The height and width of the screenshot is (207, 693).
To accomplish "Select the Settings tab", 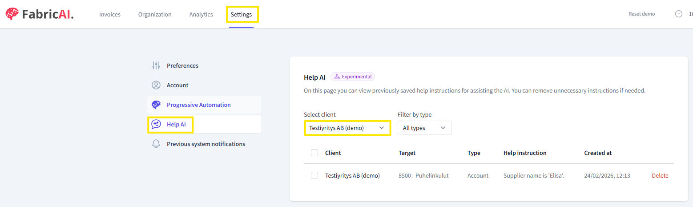I will click(x=241, y=14).
